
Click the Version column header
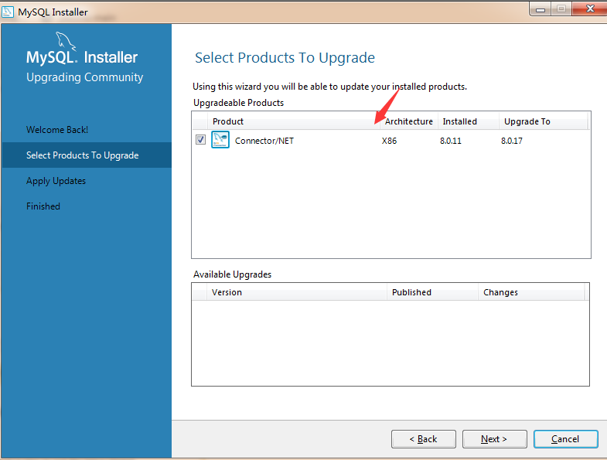pos(227,292)
